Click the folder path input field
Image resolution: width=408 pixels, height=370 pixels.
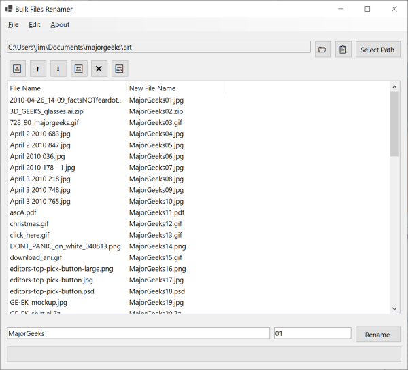[x=158, y=47]
